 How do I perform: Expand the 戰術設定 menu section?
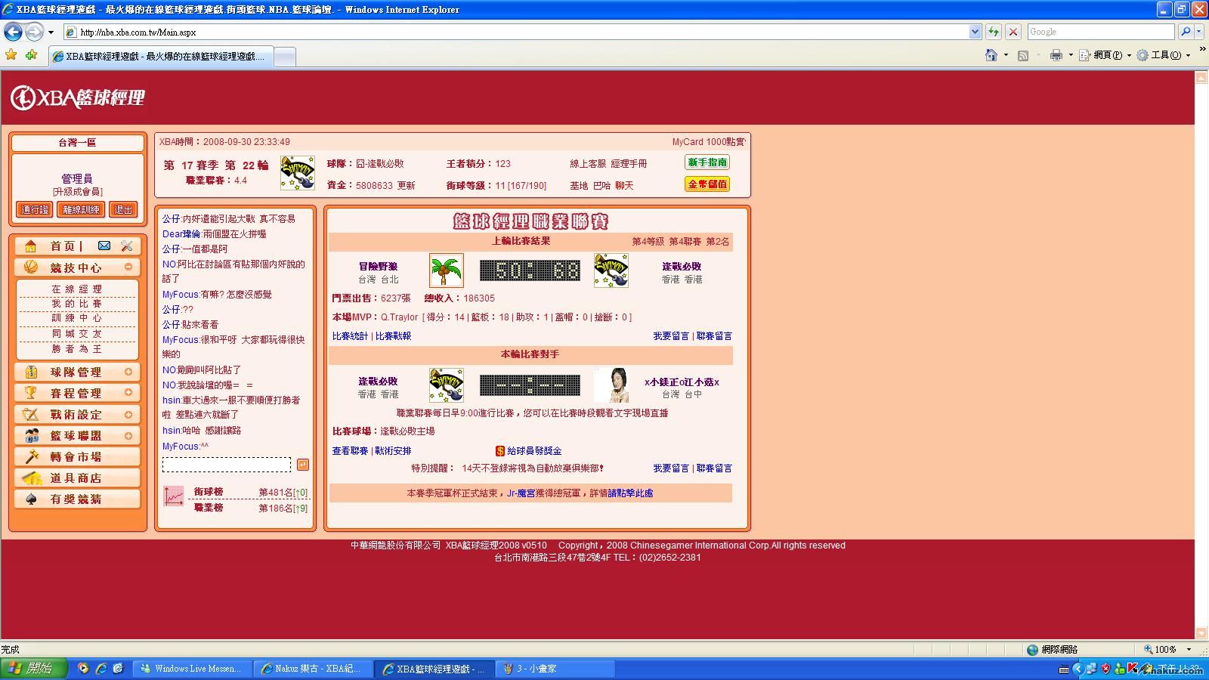click(128, 414)
